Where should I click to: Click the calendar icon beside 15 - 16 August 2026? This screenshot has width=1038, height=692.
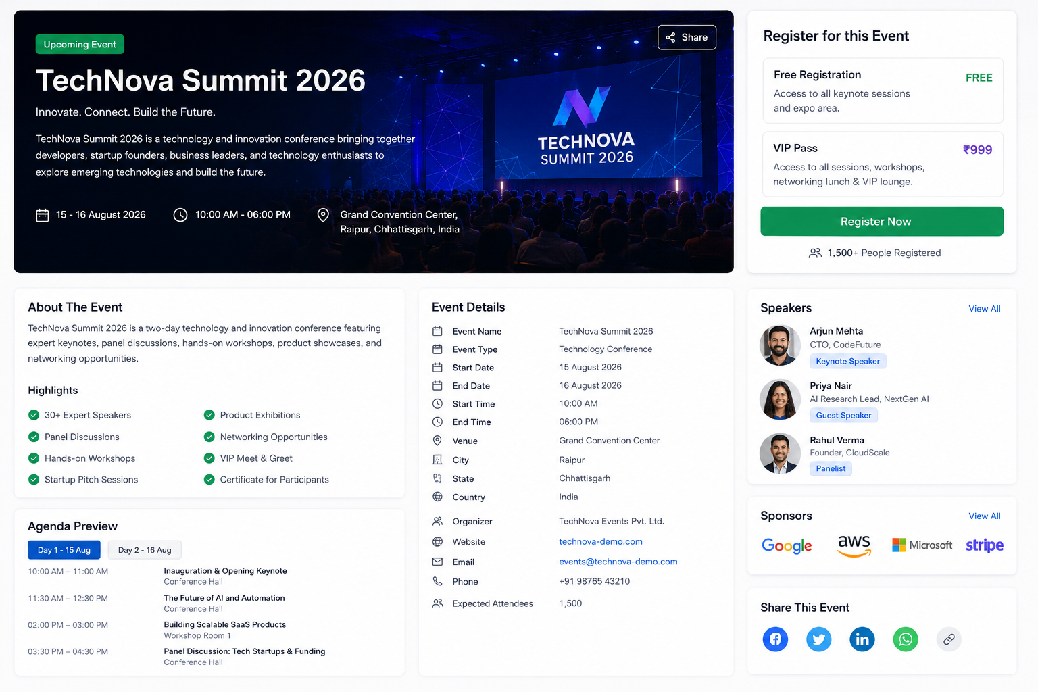pyautogui.click(x=43, y=215)
